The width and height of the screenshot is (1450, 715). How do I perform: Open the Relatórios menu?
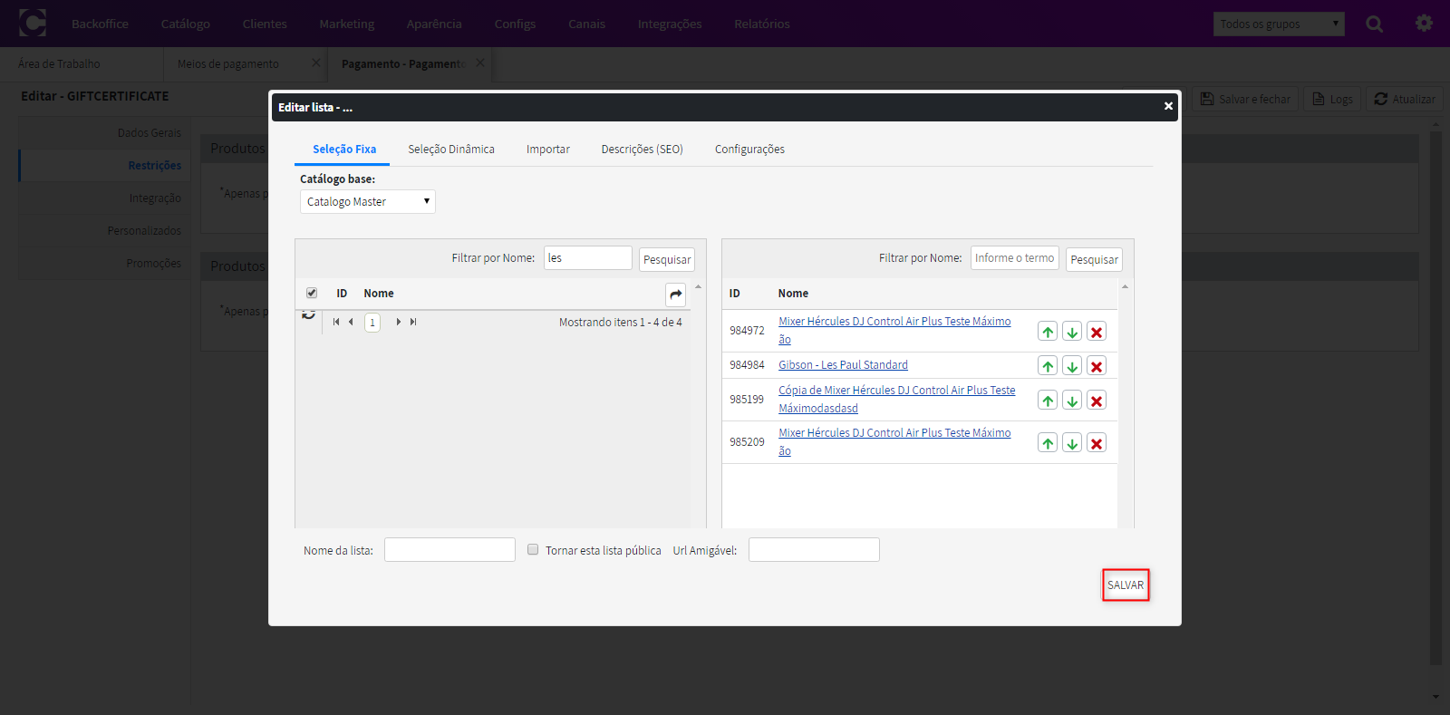[762, 24]
